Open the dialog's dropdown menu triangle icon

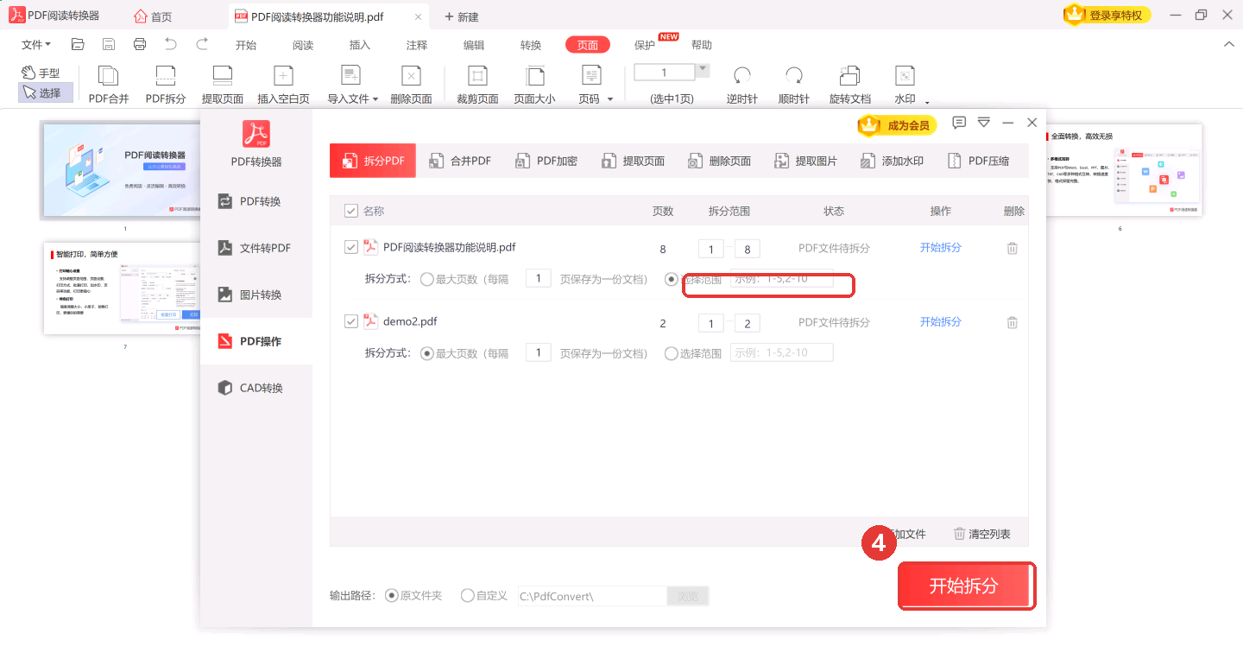(983, 123)
